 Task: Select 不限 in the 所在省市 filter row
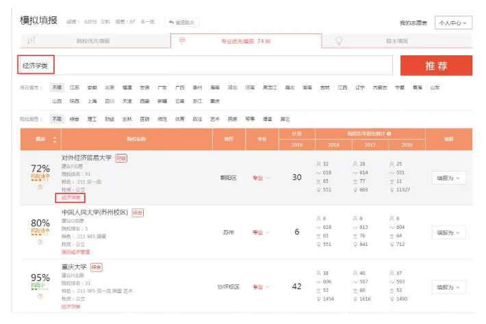point(56,87)
